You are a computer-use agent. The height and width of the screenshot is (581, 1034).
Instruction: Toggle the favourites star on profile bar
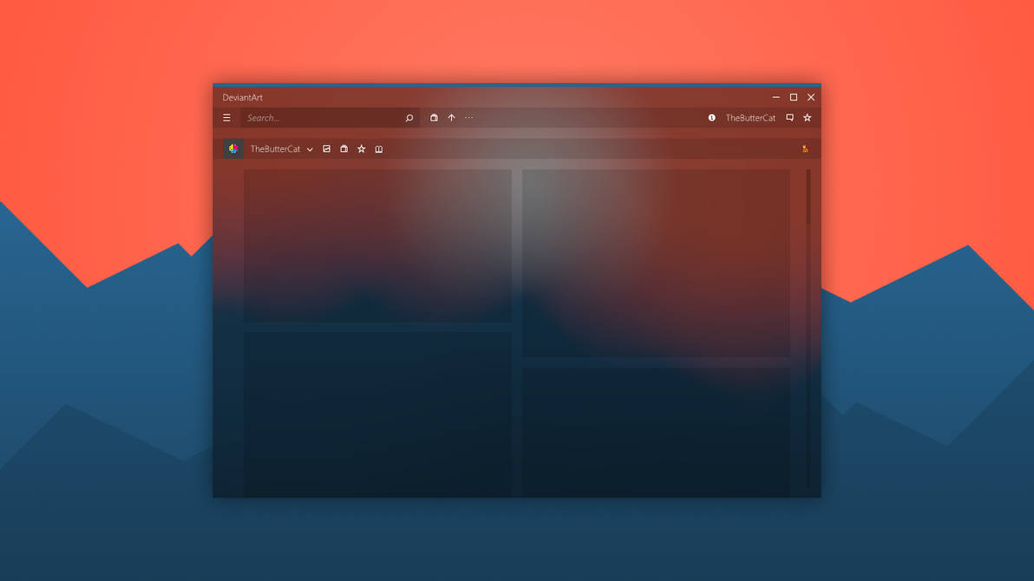click(x=361, y=148)
